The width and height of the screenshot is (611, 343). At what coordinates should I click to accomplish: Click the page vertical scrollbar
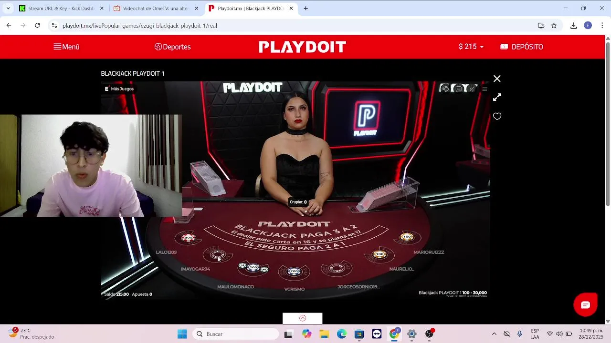point(608,124)
